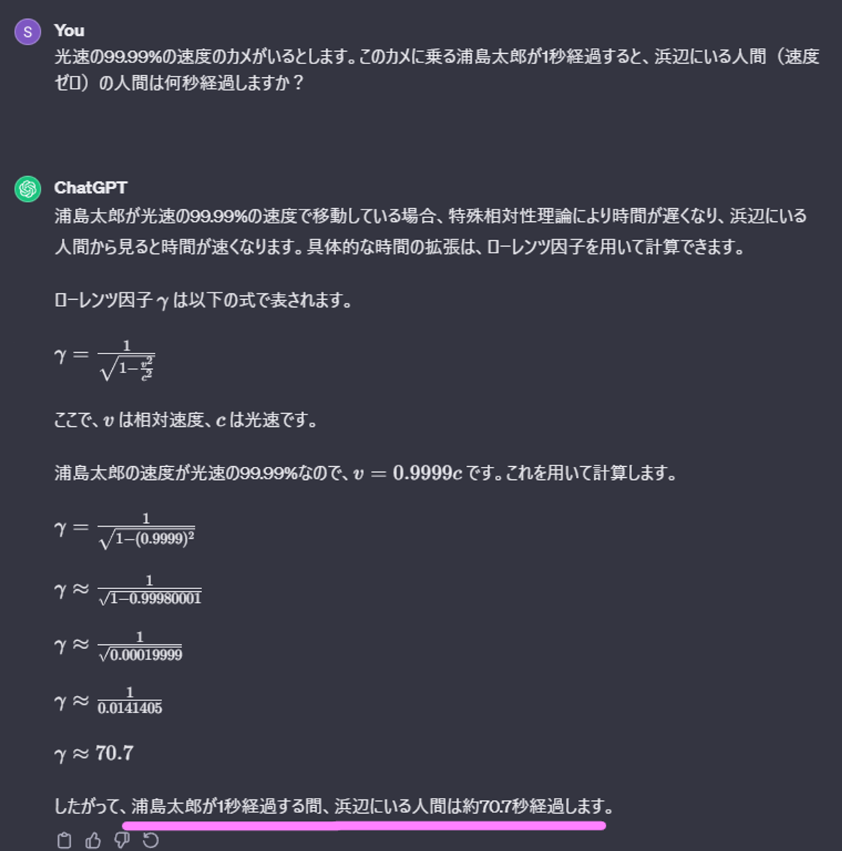The height and width of the screenshot is (851, 842).
Task: Click the sentence explaining v and c
Action: pyautogui.click(x=185, y=420)
